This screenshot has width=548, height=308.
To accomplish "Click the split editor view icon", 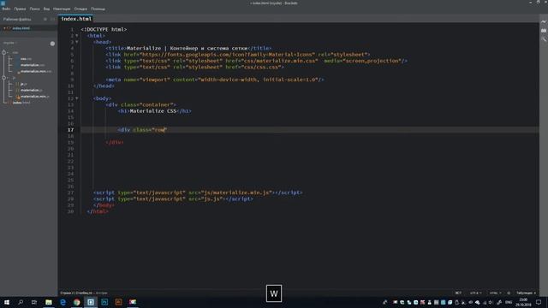I will [52, 19].
